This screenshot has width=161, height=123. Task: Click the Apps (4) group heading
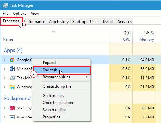[13, 50]
